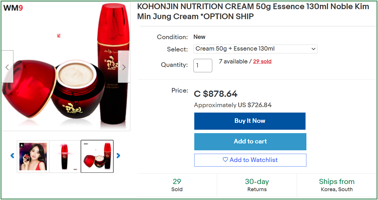Select the cream jar and bottle thumbnail
Viewport: 378px width, 200px height.
[x=97, y=157]
